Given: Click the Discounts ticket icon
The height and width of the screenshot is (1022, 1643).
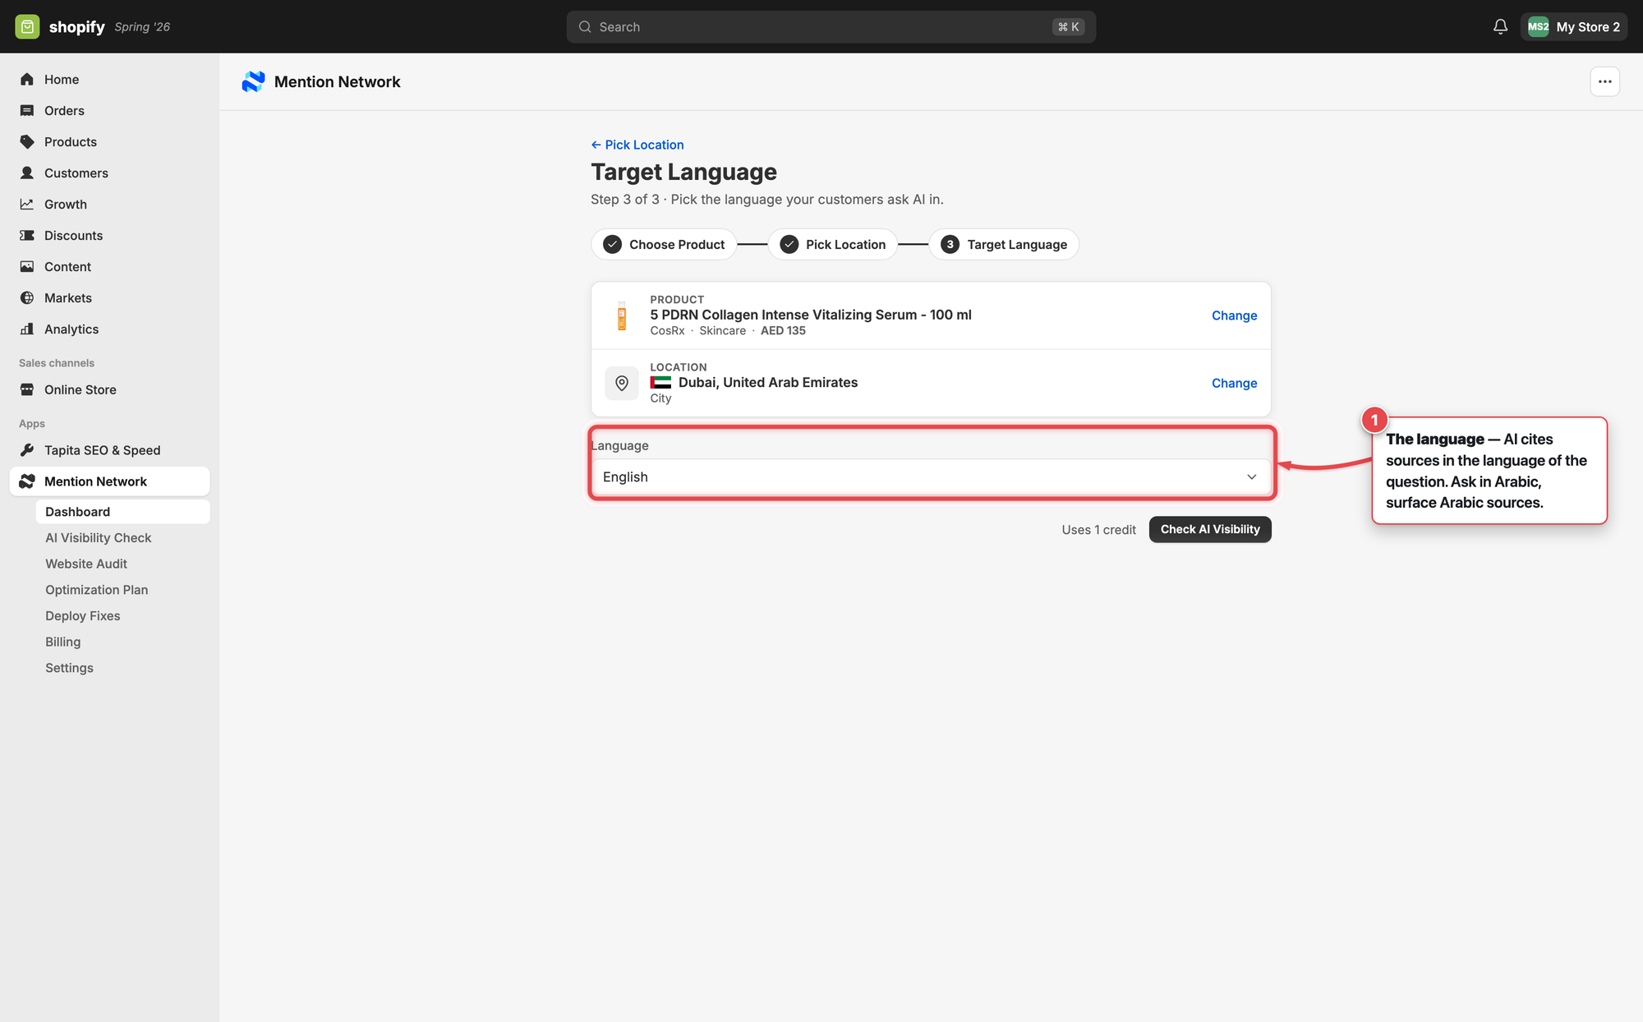Looking at the screenshot, I should (x=27, y=235).
